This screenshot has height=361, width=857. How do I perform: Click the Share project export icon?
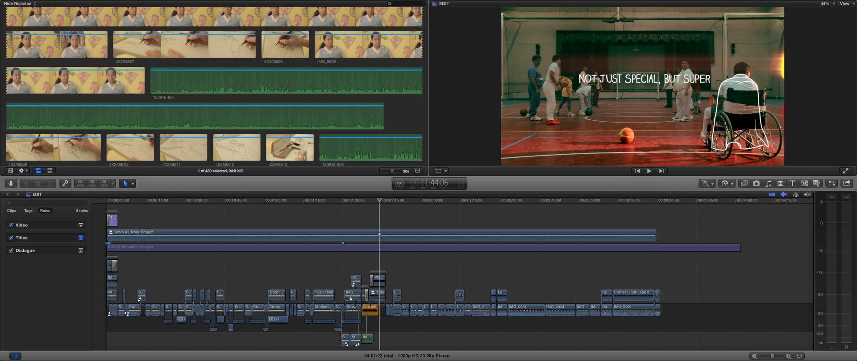point(846,183)
